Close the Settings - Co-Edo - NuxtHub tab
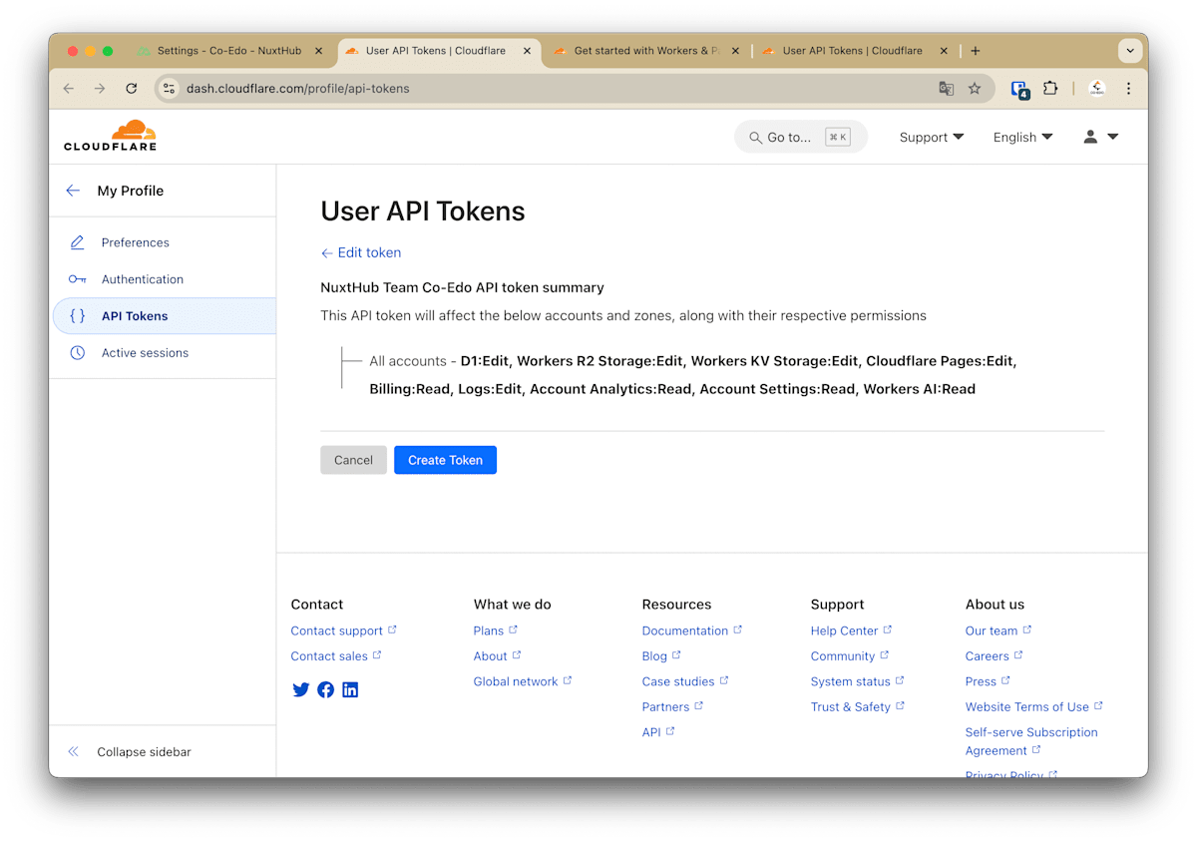Viewport: 1197px width, 842px height. [319, 51]
